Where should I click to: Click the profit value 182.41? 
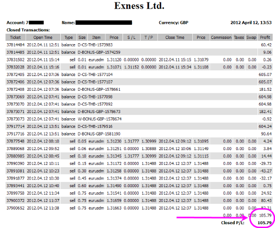(x=266, y=112)
